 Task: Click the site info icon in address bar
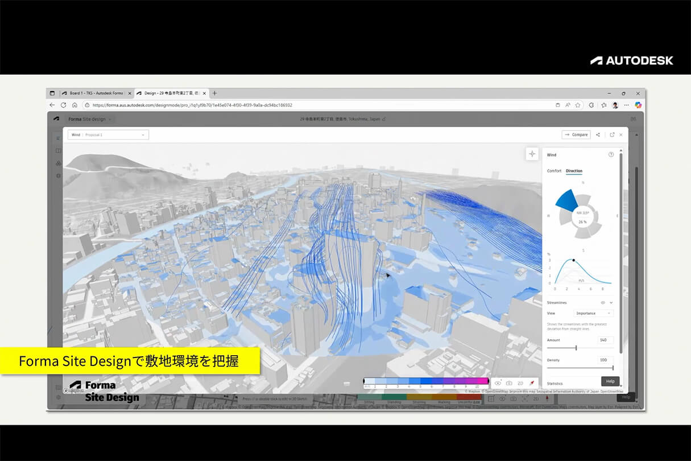[x=87, y=105]
